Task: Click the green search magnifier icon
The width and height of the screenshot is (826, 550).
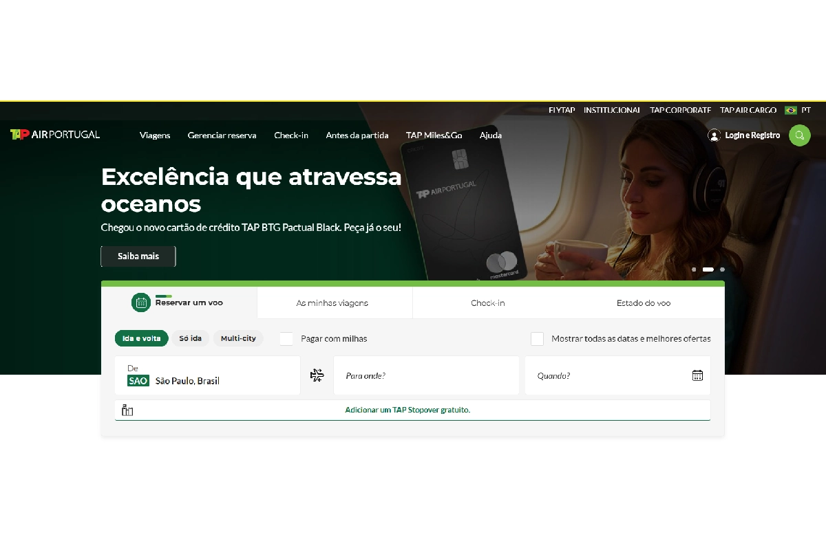Action: click(799, 135)
